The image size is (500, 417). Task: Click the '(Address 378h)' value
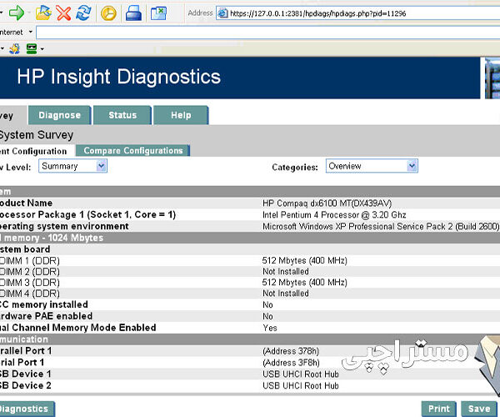(291, 351)
